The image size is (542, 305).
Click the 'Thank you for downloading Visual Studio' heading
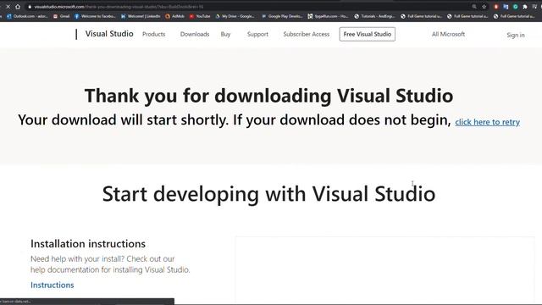click(269, 96)
